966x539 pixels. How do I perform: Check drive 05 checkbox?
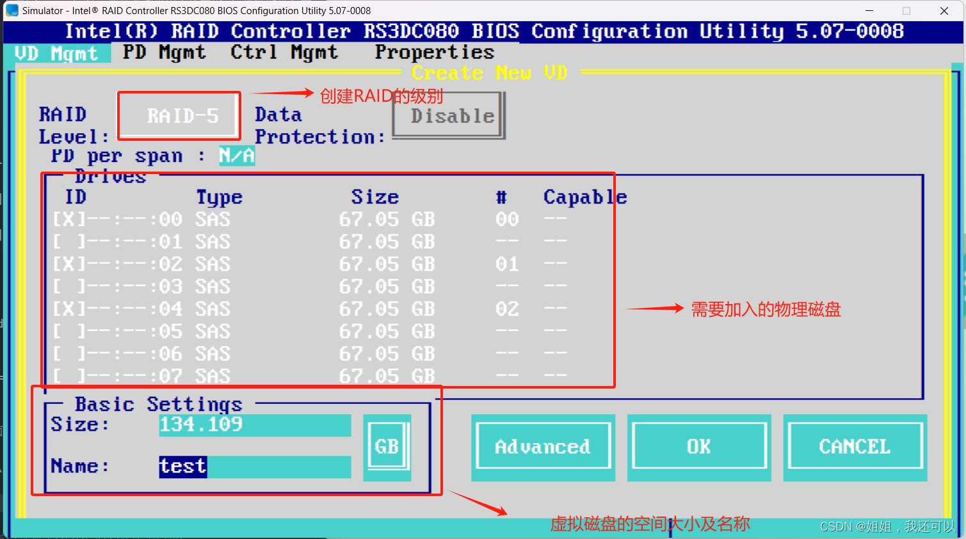tap(68, 332)
